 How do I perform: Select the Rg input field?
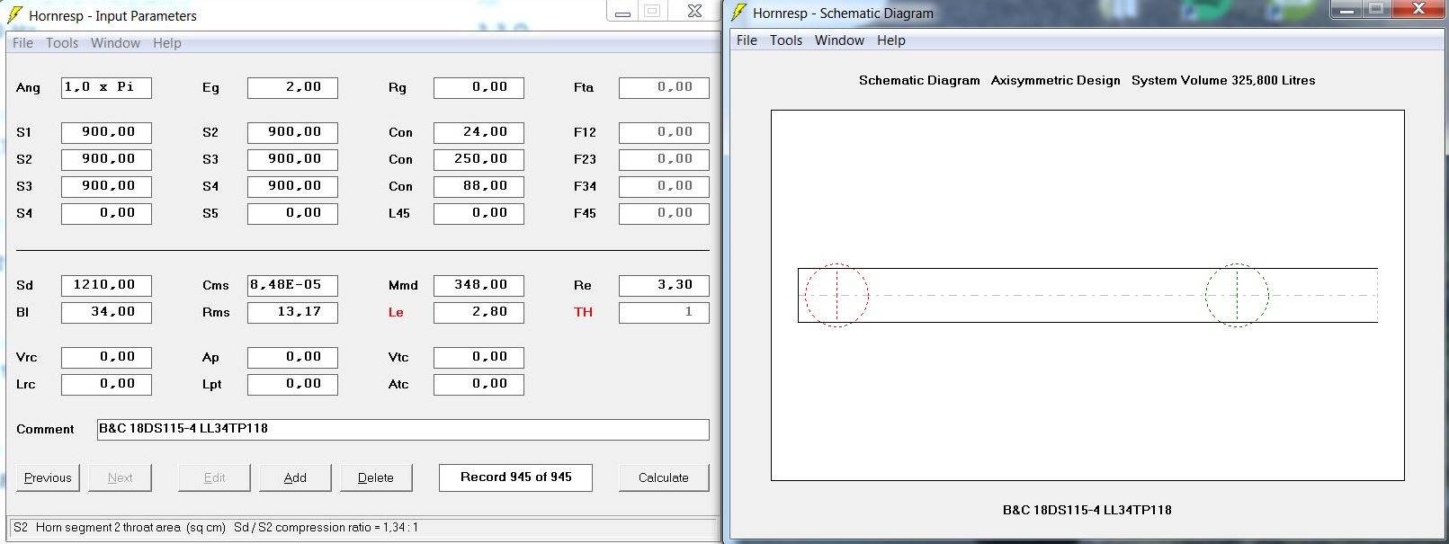[x=479, y=87]
